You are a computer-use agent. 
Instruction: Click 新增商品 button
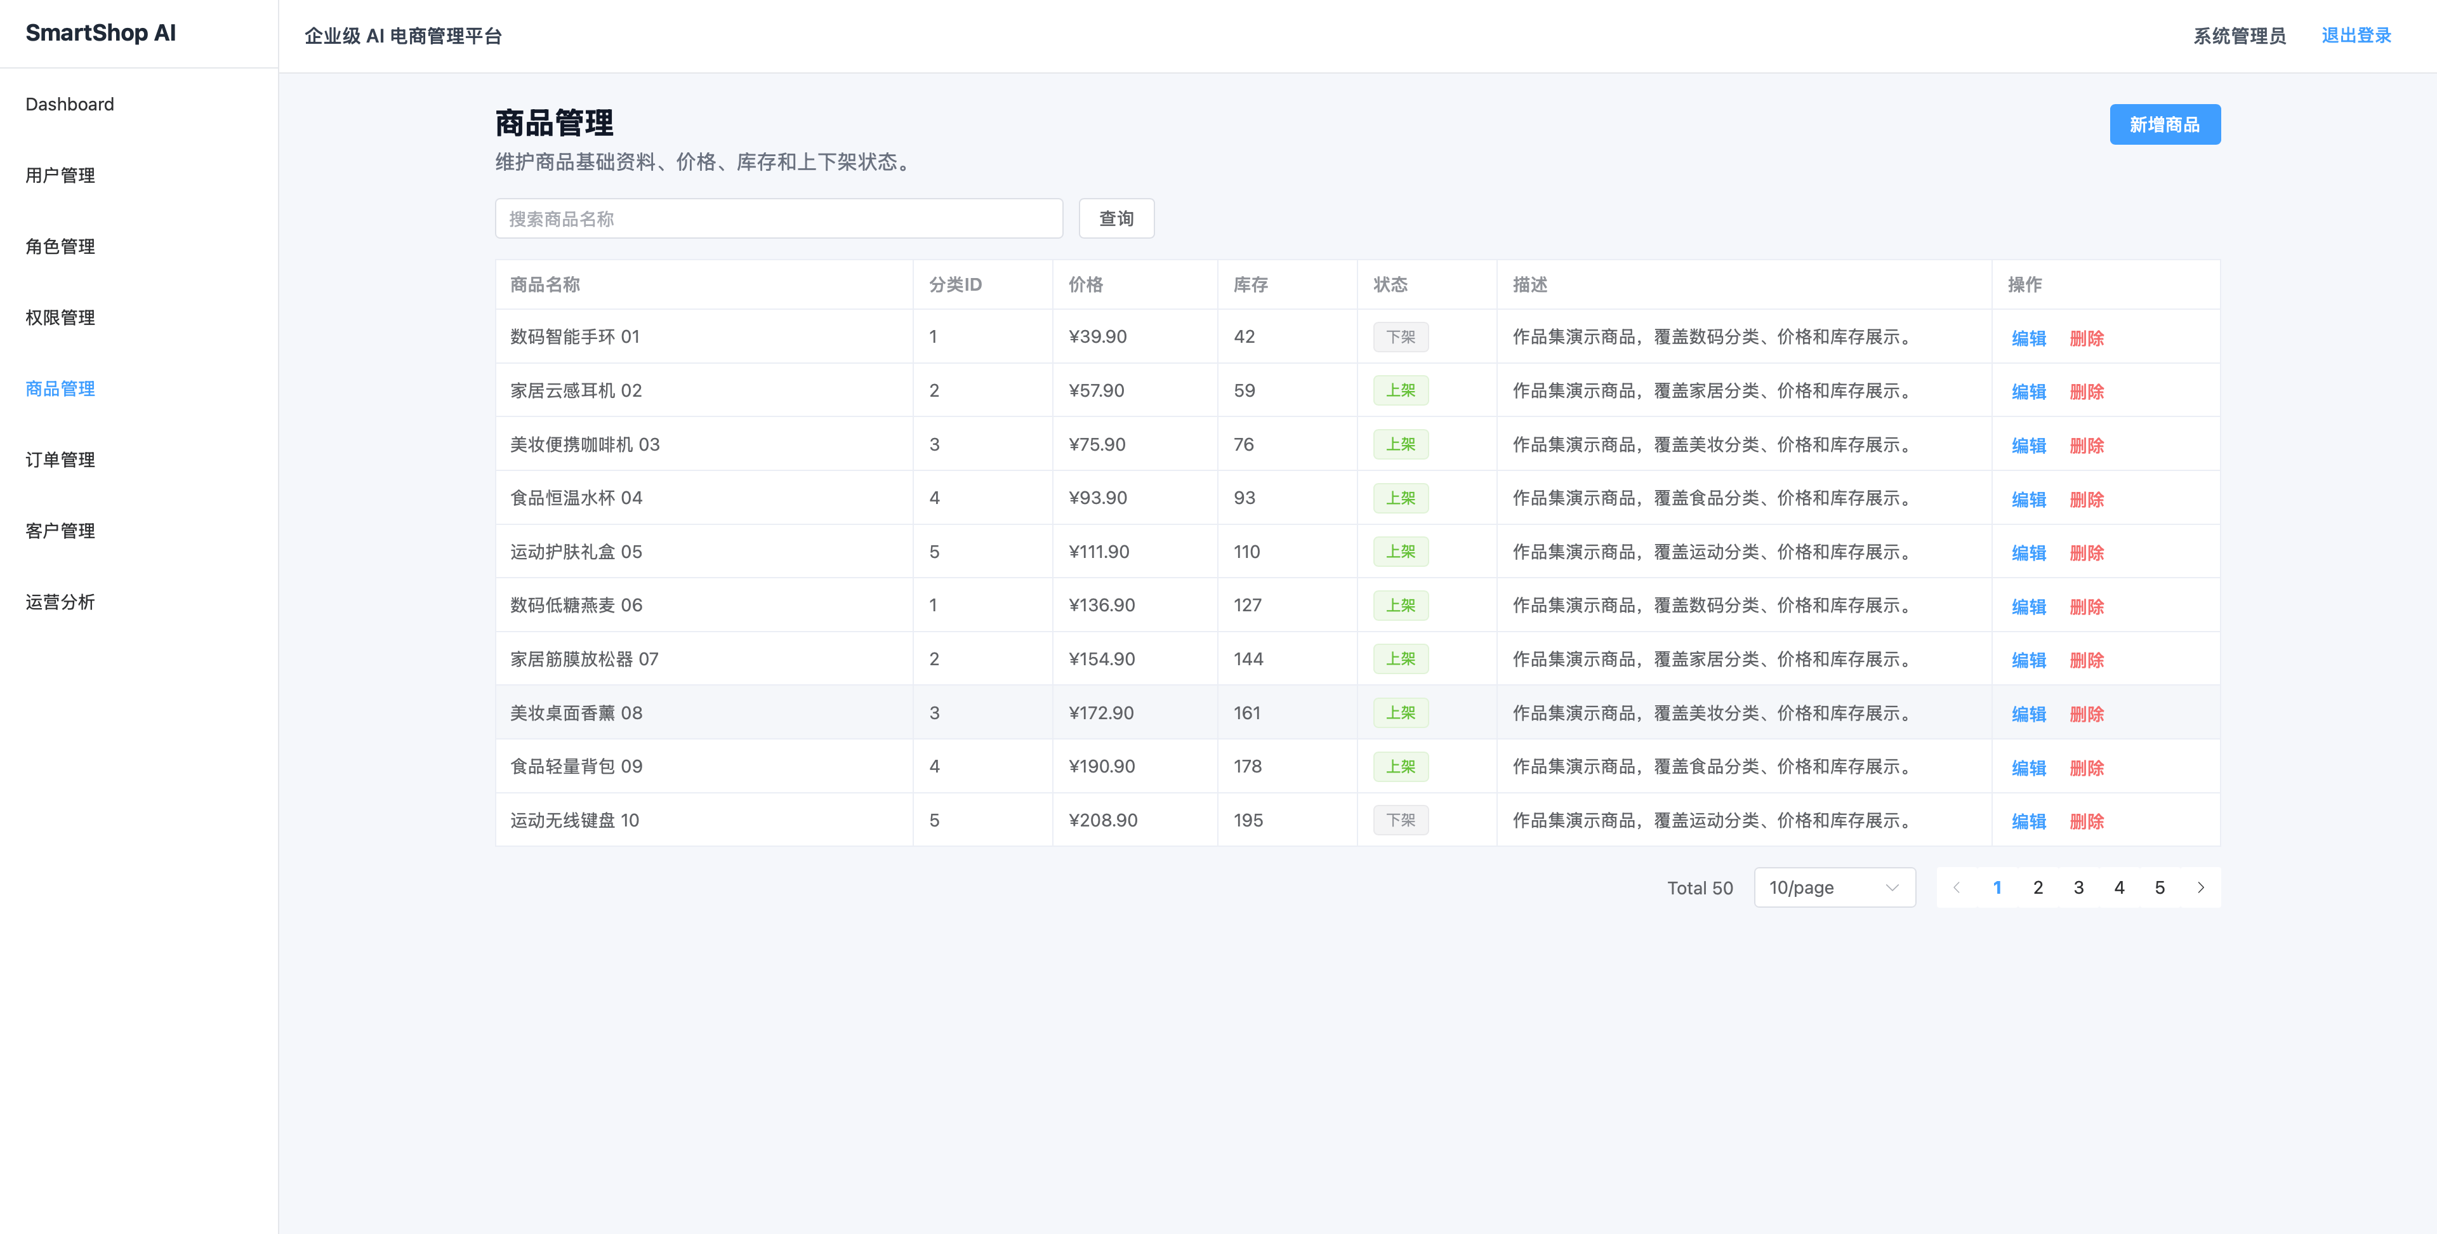pyautogui.click(x=2165, y=124)
